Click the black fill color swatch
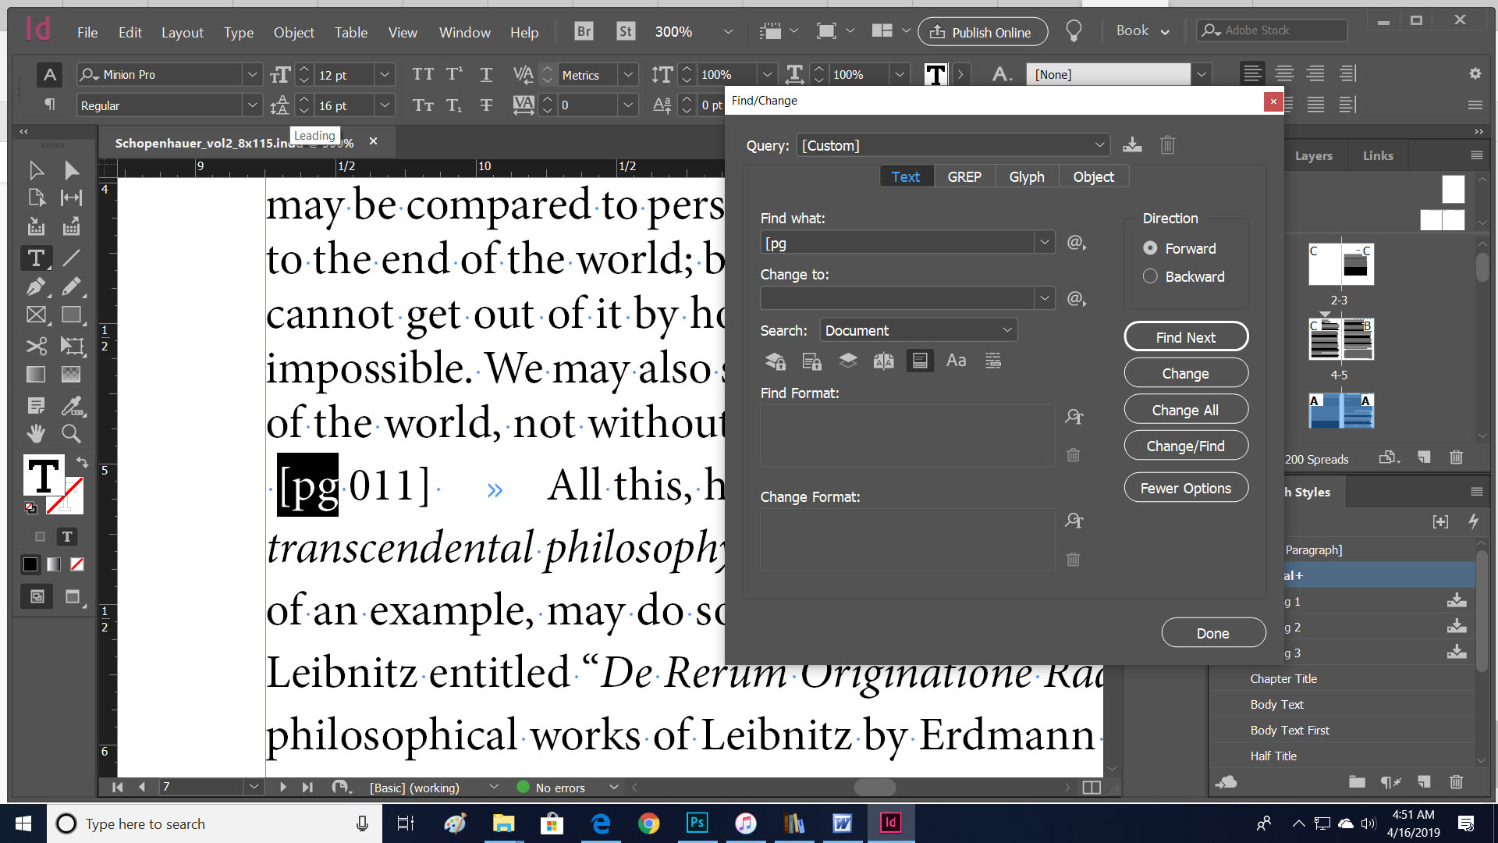1498x843 pixels. coord(30,564)
